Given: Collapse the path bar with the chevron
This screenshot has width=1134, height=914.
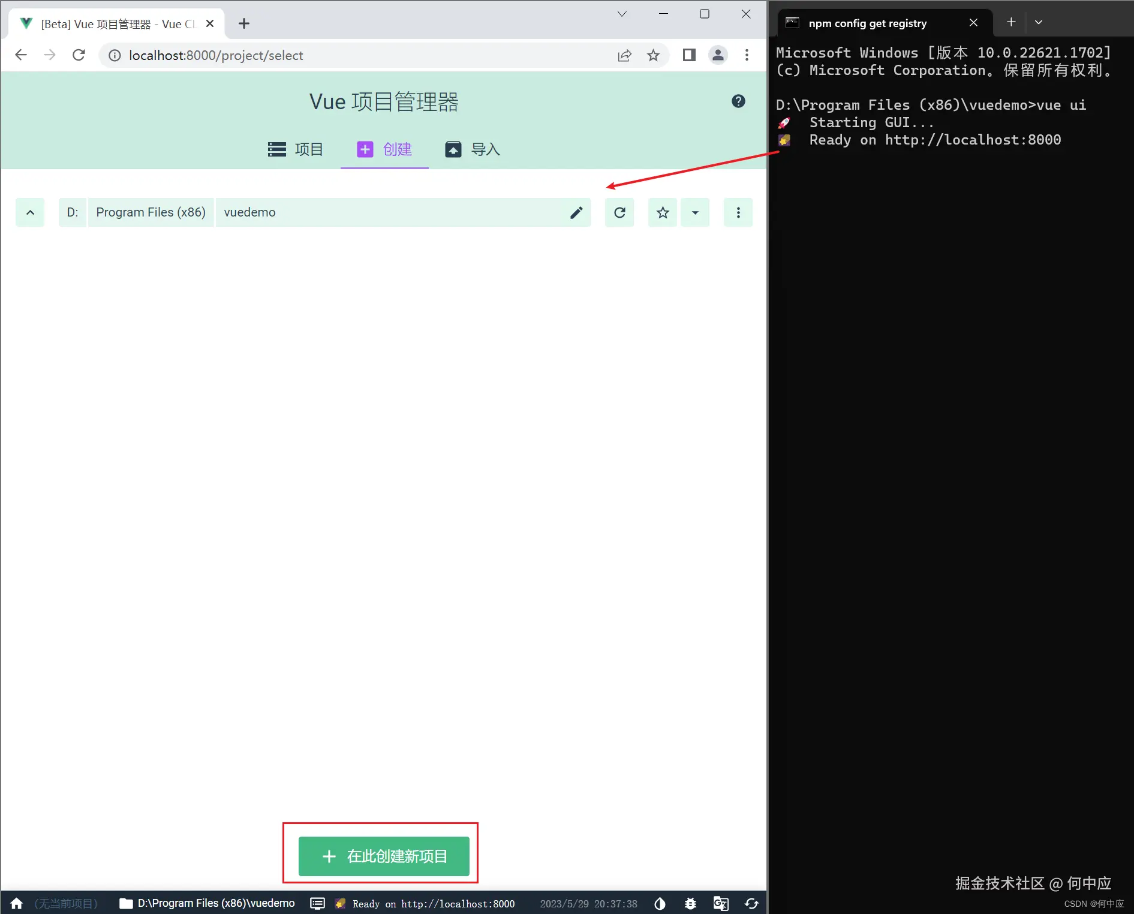Looking at the screenshot, I should tap(30, 212).
